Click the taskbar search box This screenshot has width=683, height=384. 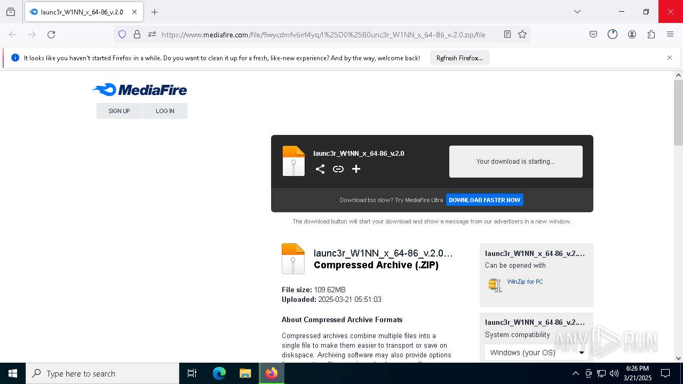[x=102, y=373]
